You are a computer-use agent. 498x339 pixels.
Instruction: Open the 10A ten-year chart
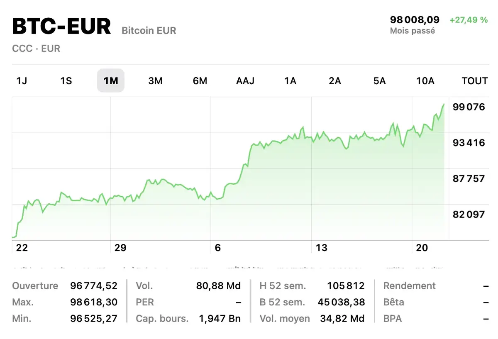[x=425, y=81]
